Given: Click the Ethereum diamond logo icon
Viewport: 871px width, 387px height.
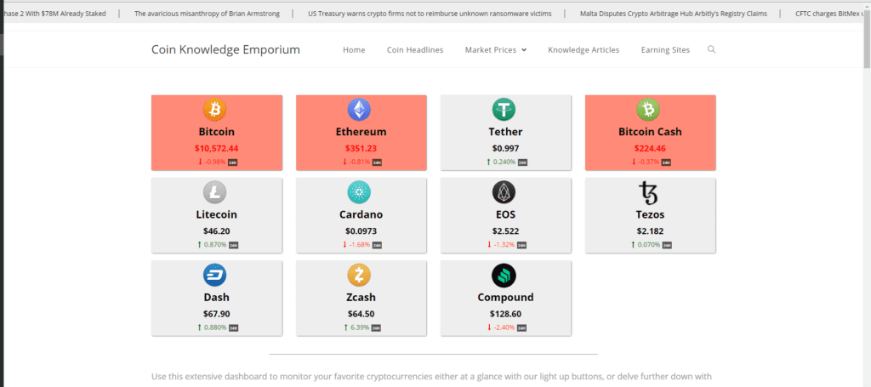Looking at the screenshot, I should pos(359,110).
